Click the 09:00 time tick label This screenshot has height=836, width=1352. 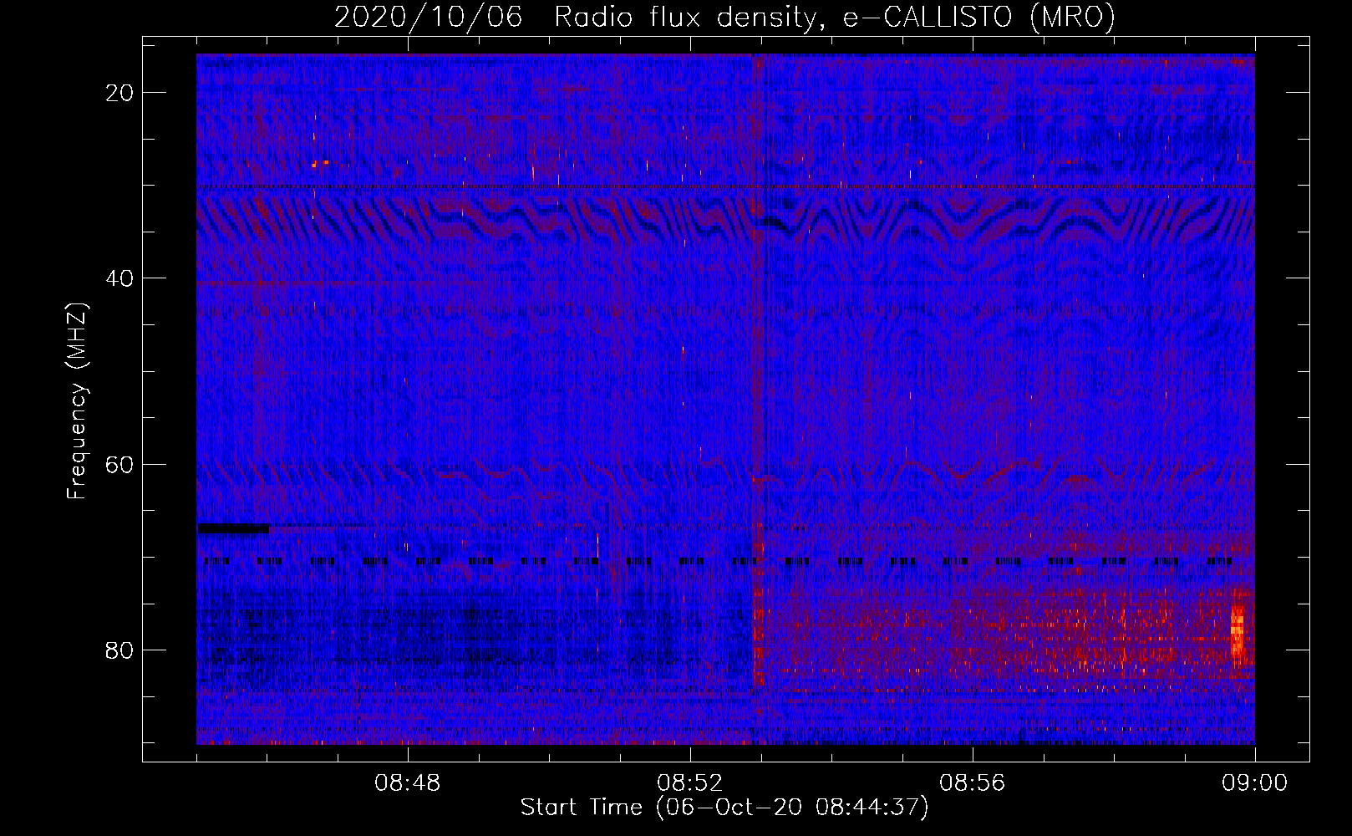pyautogui.click(x=1255, y=783)
